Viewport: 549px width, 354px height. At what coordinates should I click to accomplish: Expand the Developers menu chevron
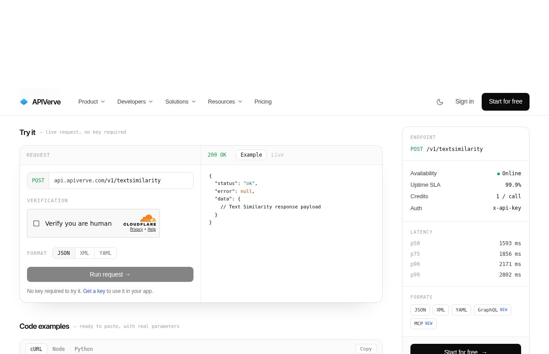point(151,102)
